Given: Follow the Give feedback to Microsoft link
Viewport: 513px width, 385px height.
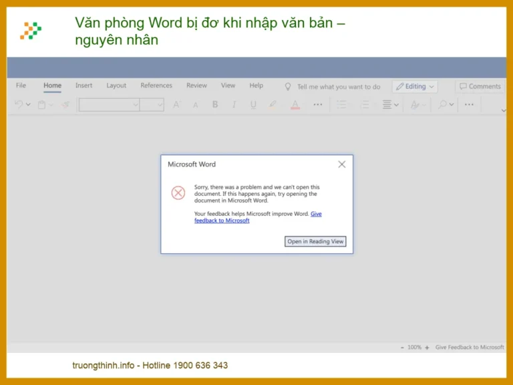Looking at the screenshot, I should pyautogui.click(x=222, y=221).
